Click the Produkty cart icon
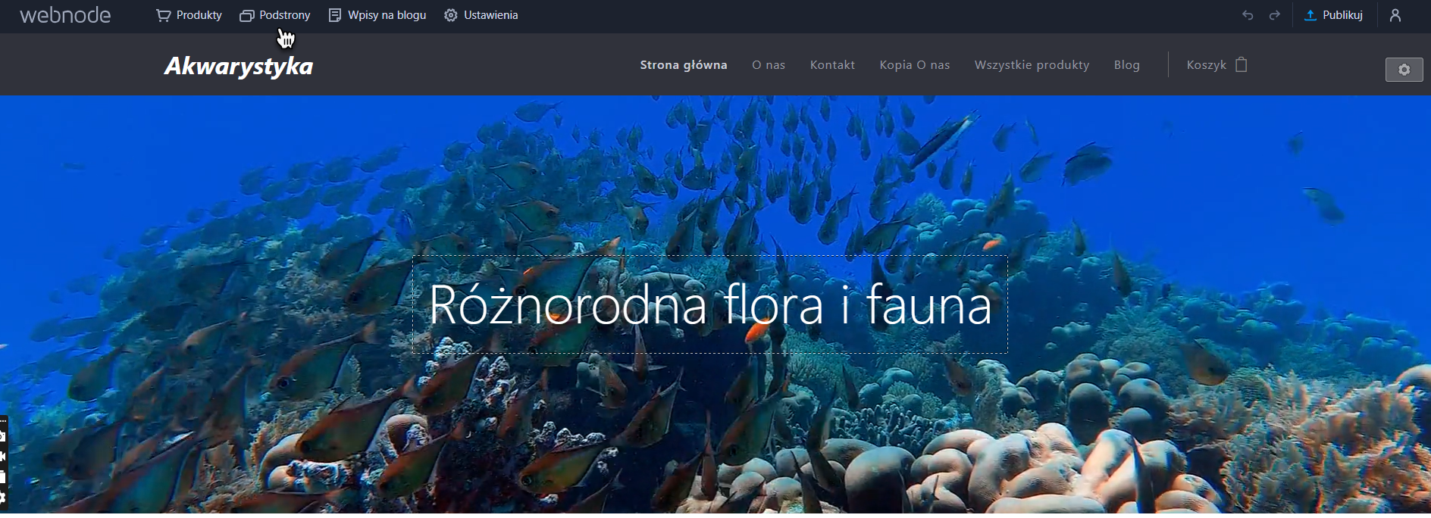This screenshot has height=518, width=1431. point(163,15)
